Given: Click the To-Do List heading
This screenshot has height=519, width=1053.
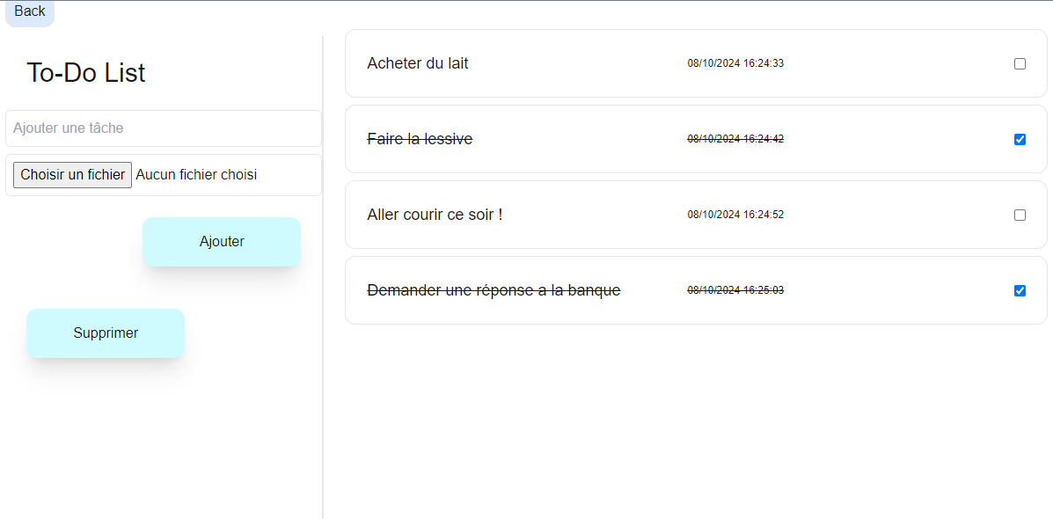Looking at the screenshot, I should pos(86,72).
